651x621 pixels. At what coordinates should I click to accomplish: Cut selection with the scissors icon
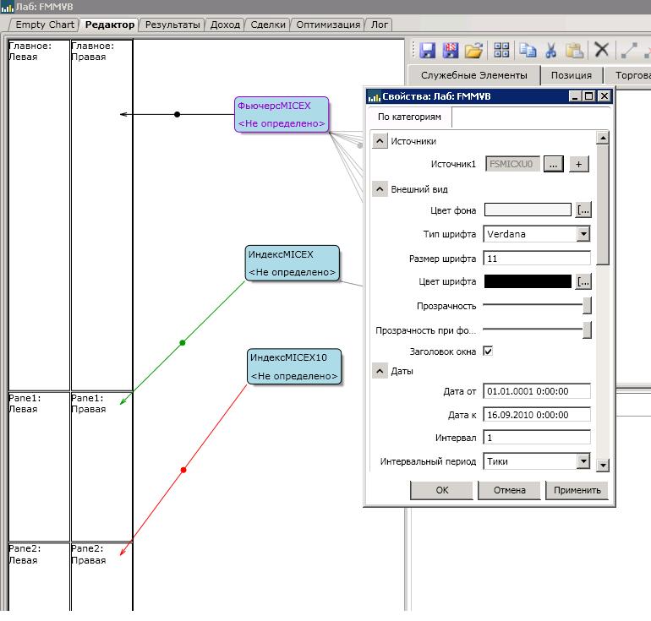point(551,50)
